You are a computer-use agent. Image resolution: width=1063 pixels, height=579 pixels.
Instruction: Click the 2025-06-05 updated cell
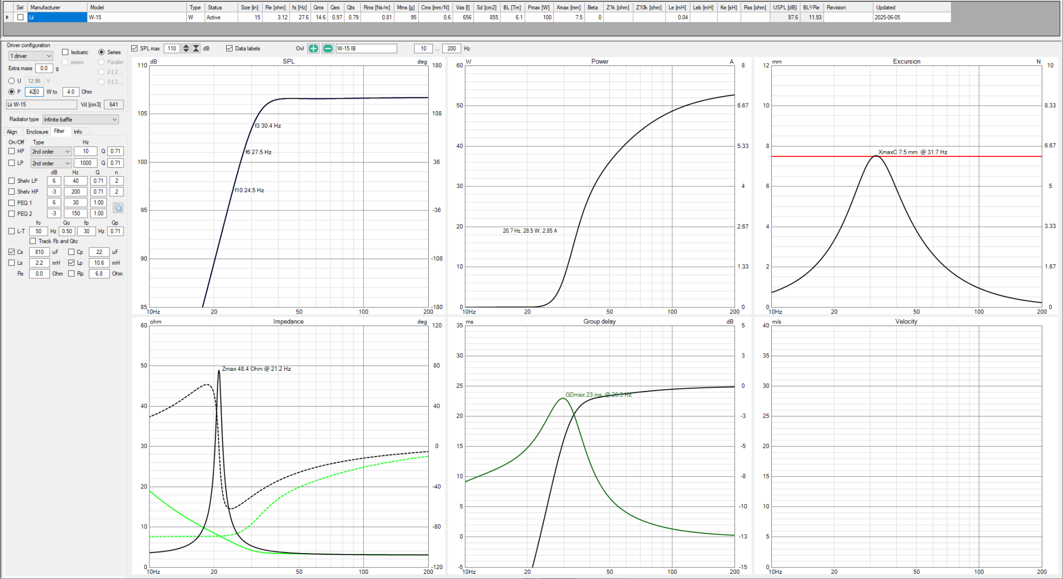pyautogui.click(x=912, y=17)
